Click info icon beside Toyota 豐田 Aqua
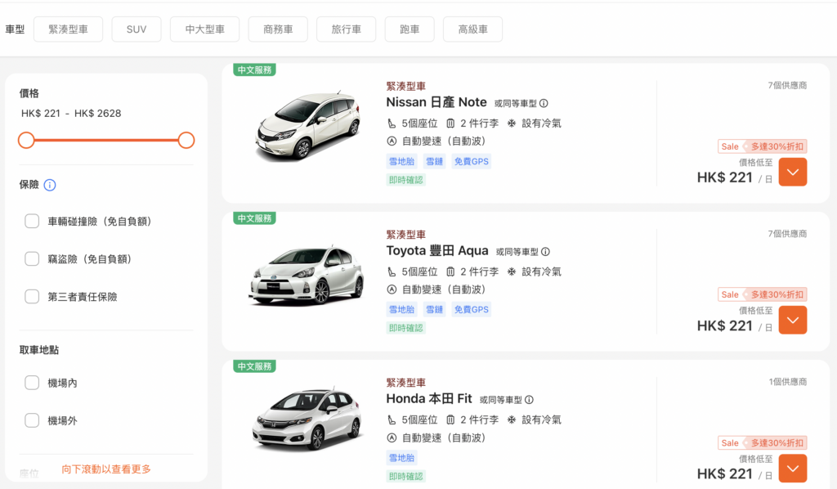837x489 pixels. point(545,252)
